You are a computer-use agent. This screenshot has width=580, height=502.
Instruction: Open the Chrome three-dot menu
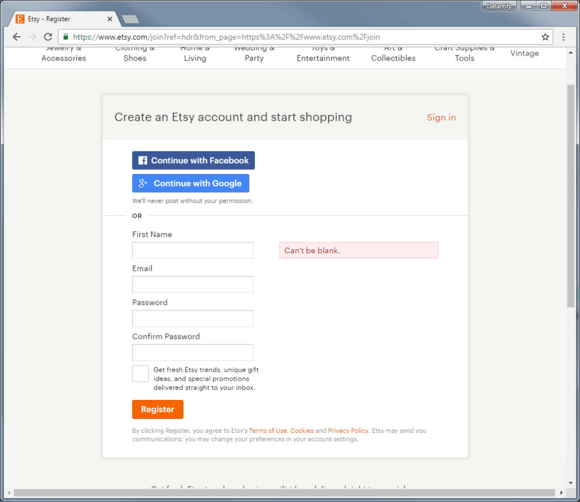pyautogui.click(x=564, y=37)
